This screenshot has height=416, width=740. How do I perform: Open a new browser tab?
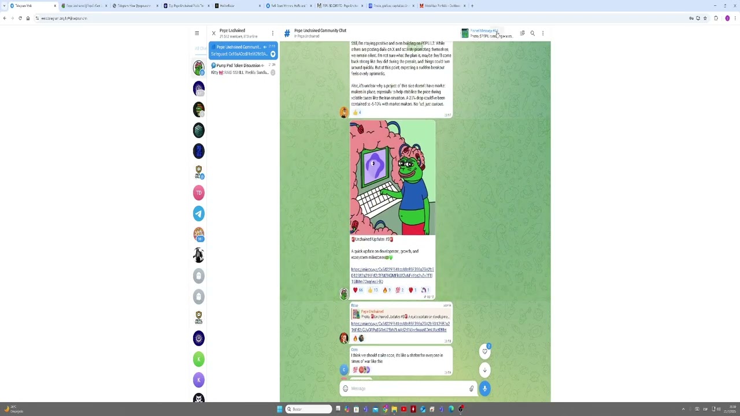click(x=472, y=6)
